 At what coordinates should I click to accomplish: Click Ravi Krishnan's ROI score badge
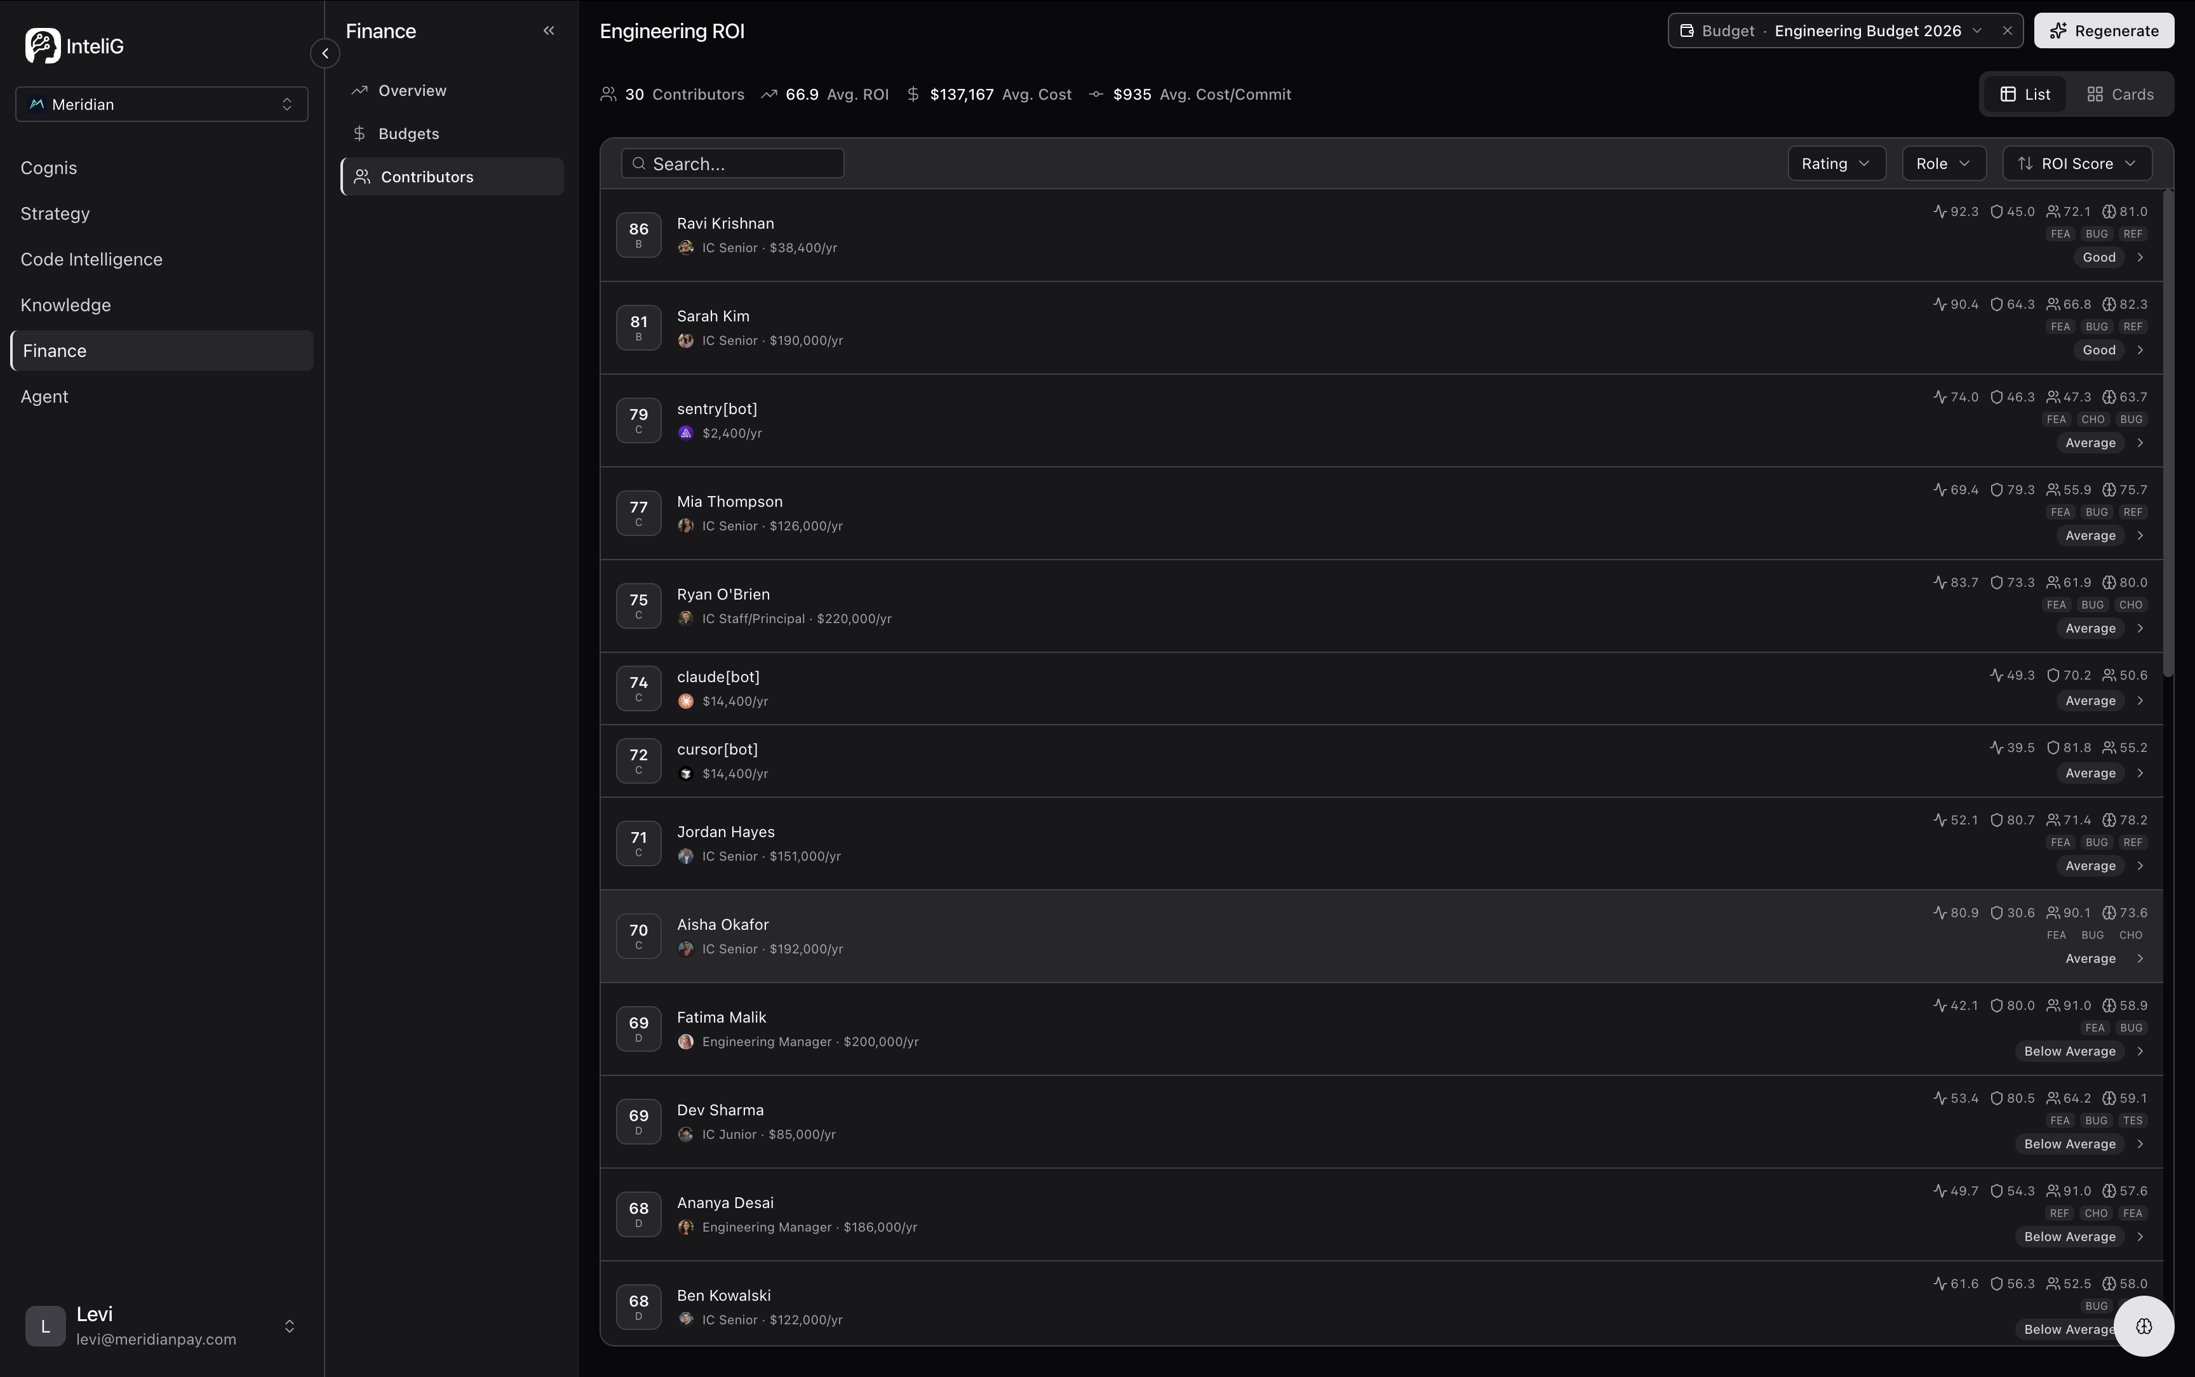[x=638, y=235]
